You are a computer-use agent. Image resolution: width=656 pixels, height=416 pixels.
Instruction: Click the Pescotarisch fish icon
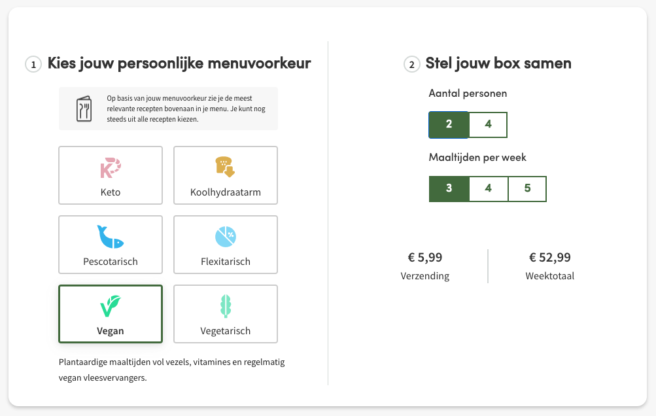tap(111, 237)
